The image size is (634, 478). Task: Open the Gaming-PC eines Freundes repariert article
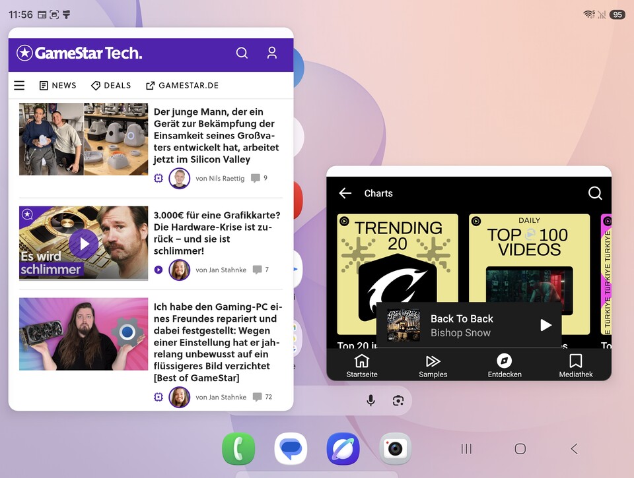click(217, 342)
